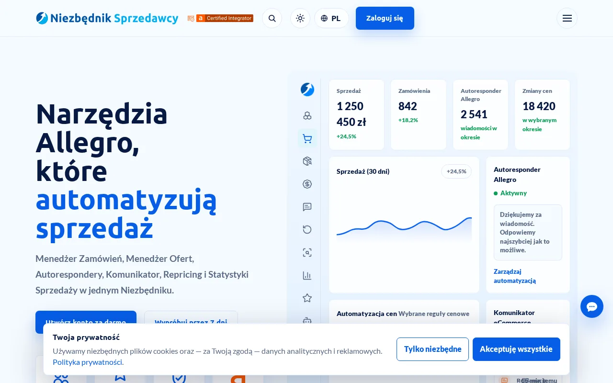
Task: Click Utwórz konto za darmo button
Action: click(86, 322)
